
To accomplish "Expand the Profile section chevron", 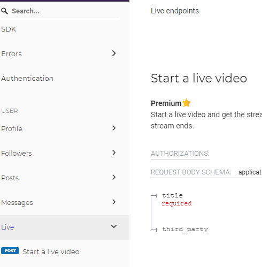I will (x=114, y=128).
